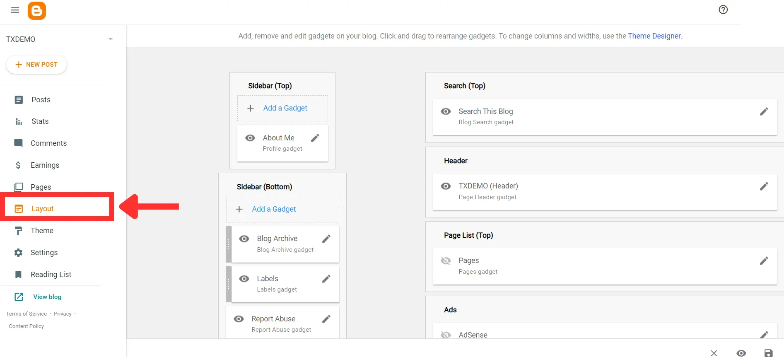Click the Stats bar chart icon

[x=19, y=121]
